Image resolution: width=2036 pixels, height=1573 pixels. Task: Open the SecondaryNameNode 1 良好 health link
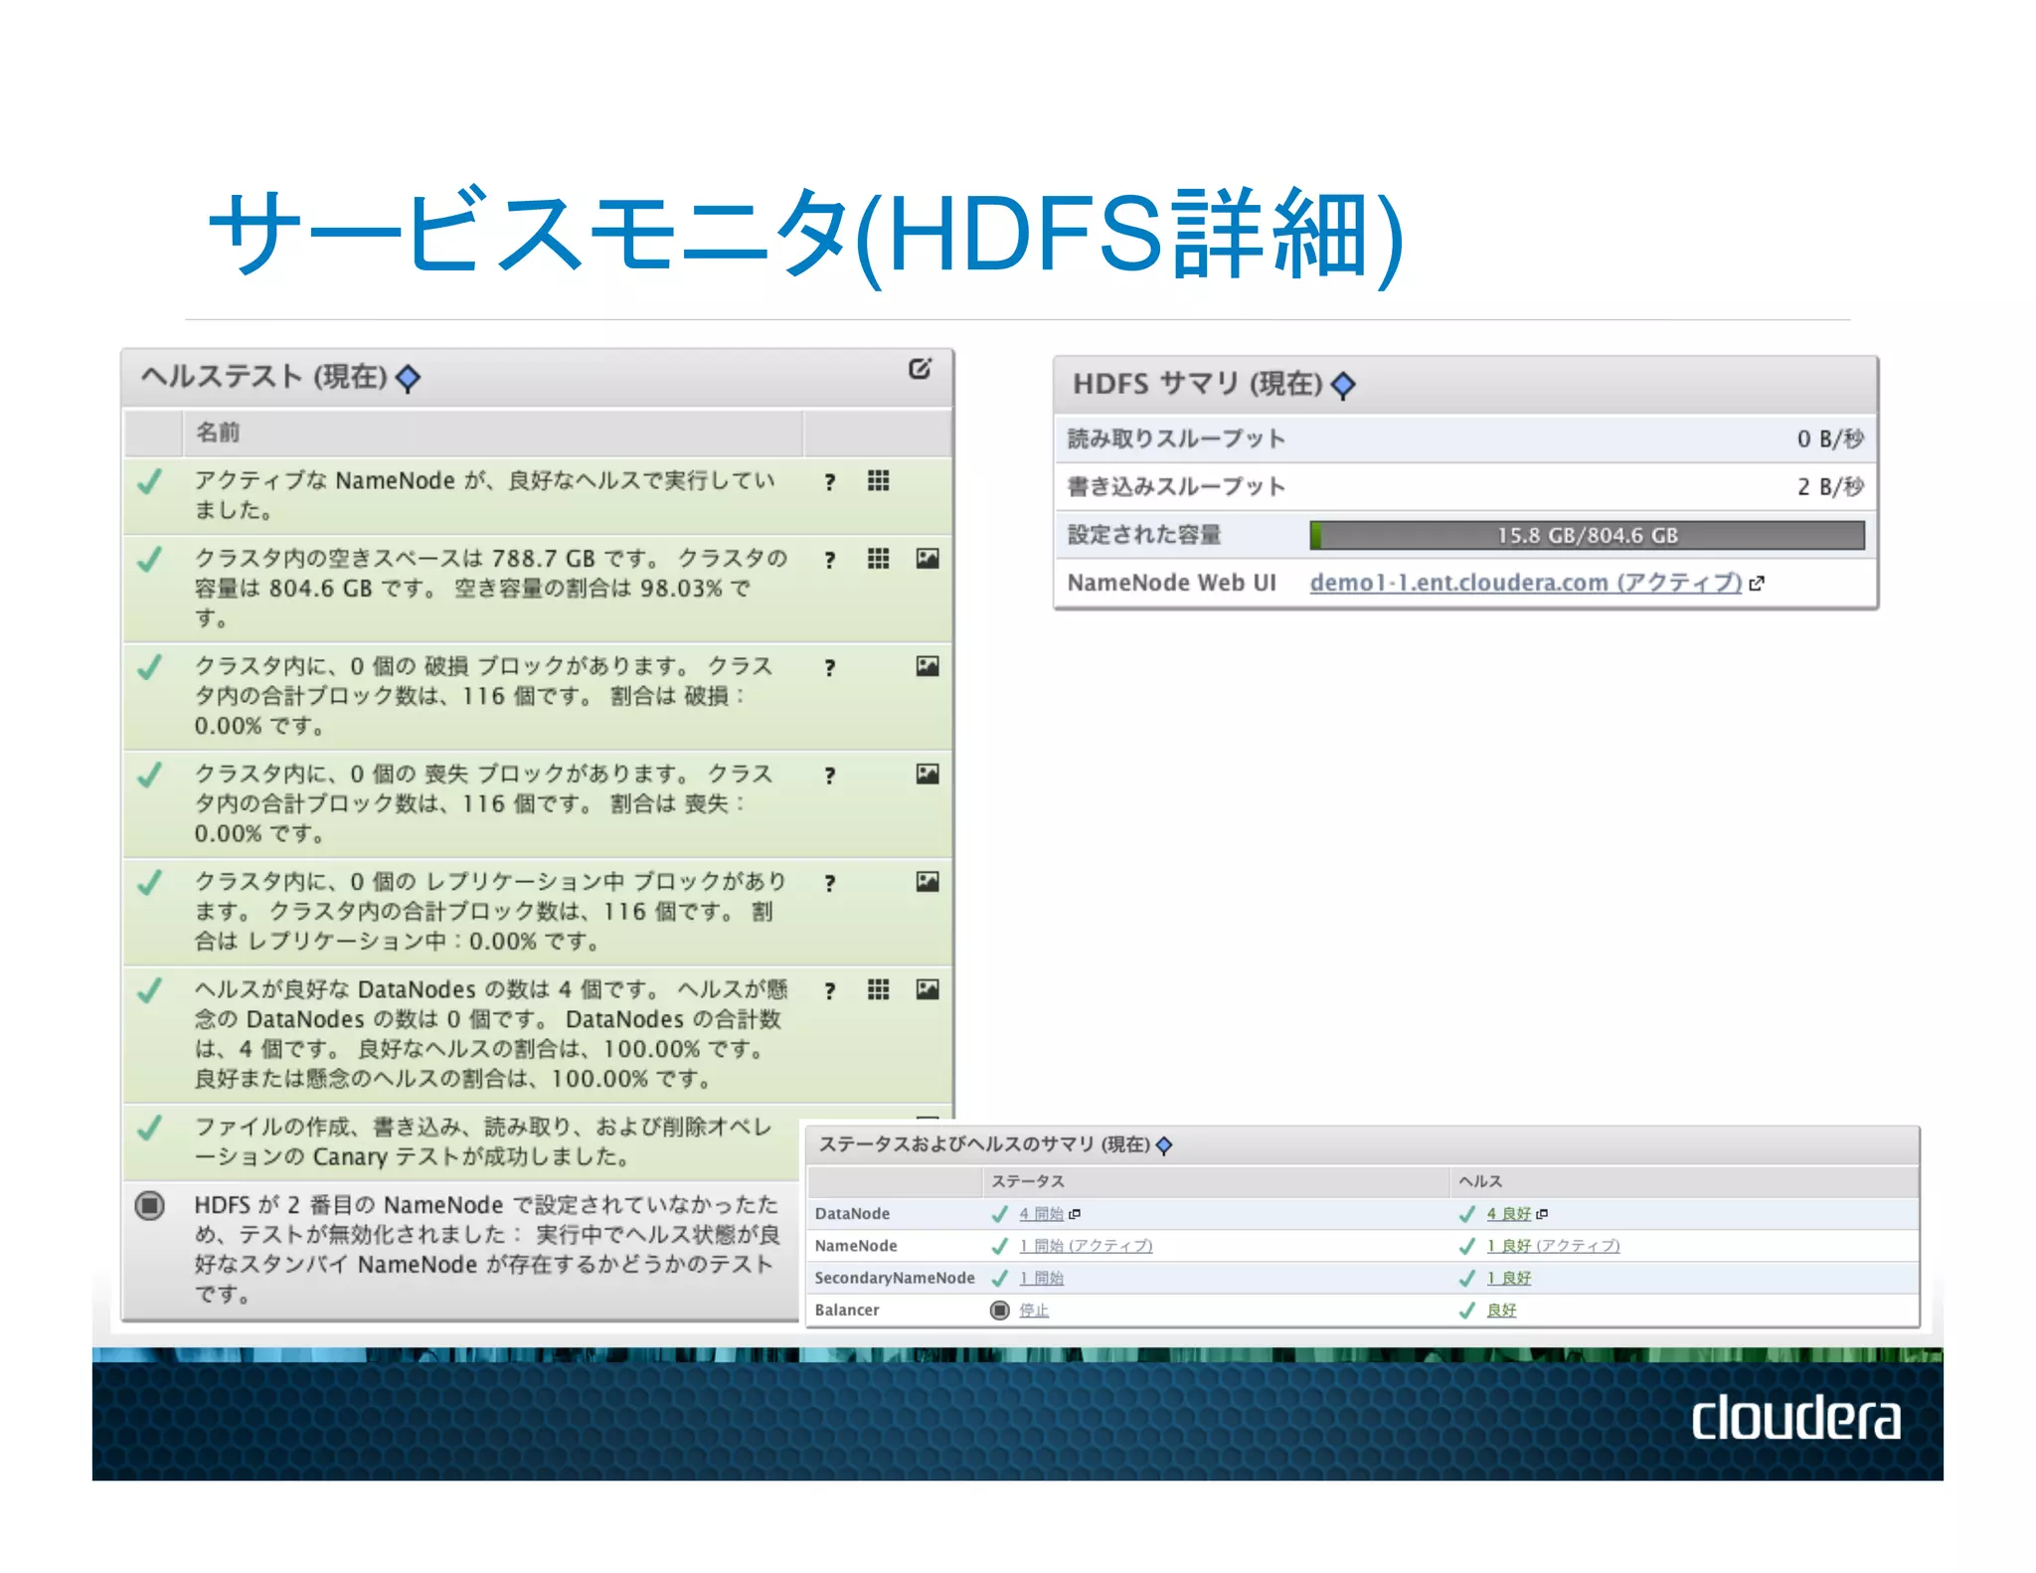pyautogui.click(x=1508, y=1279)
